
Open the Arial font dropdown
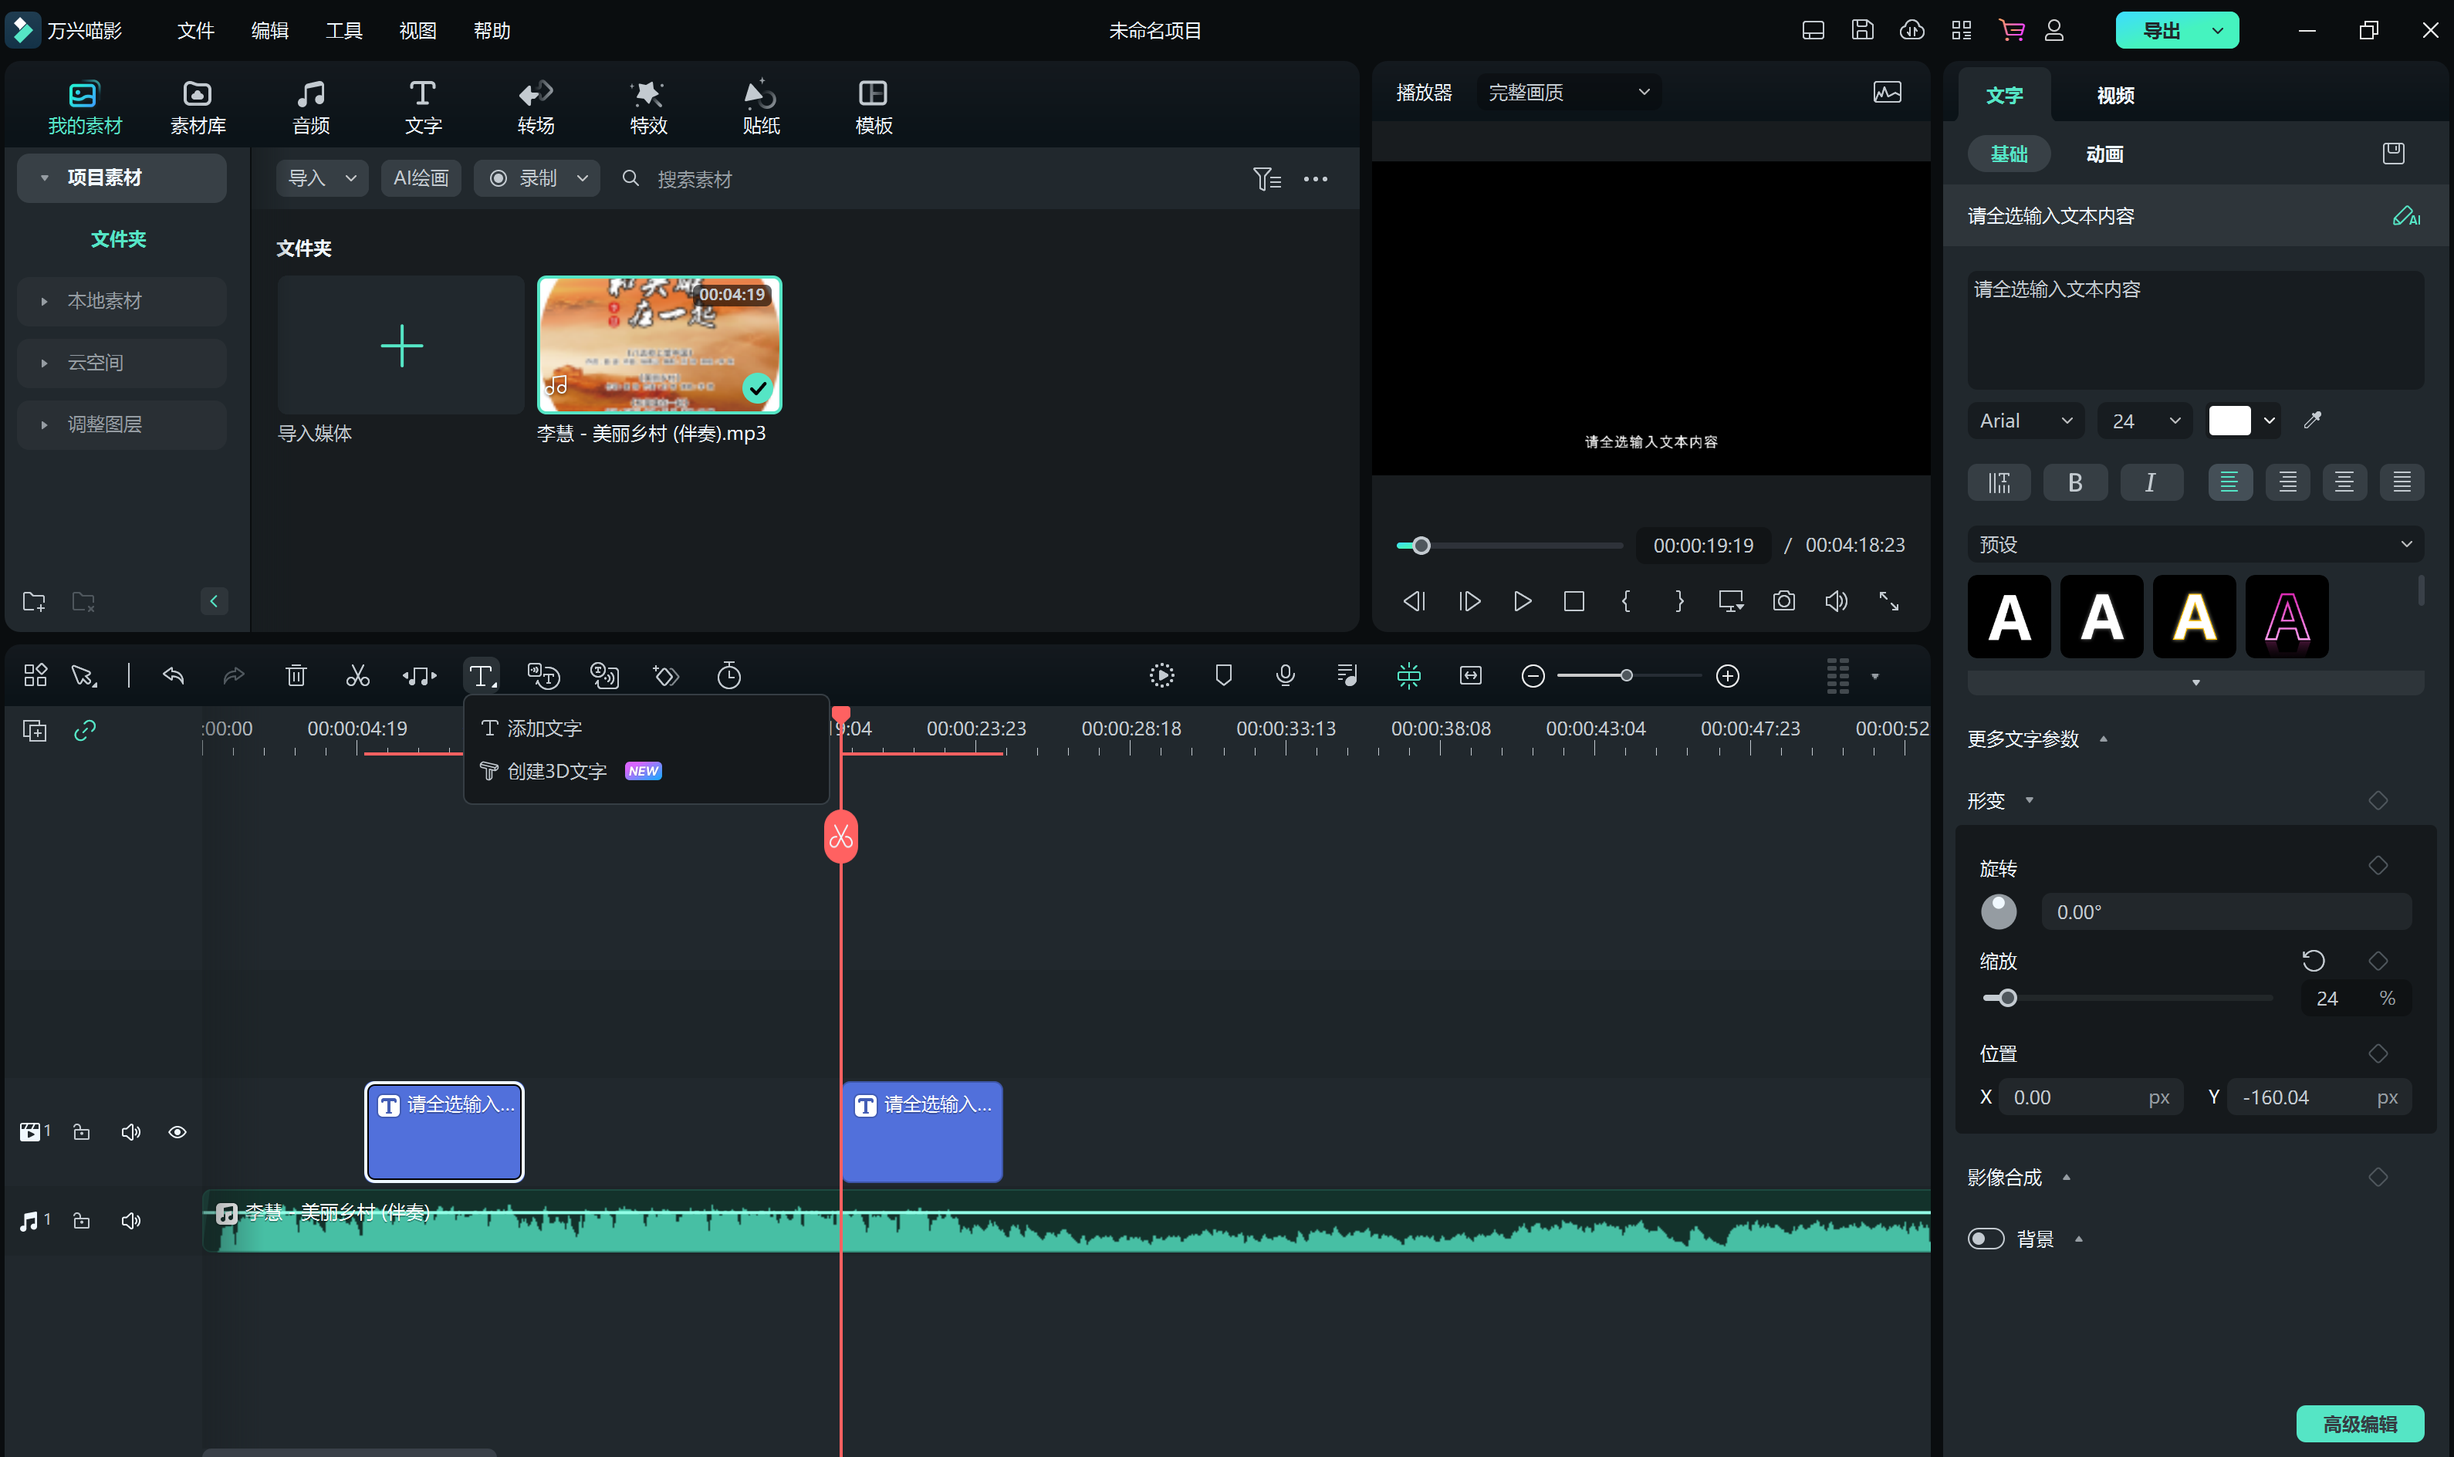[x=2025, y=421]
